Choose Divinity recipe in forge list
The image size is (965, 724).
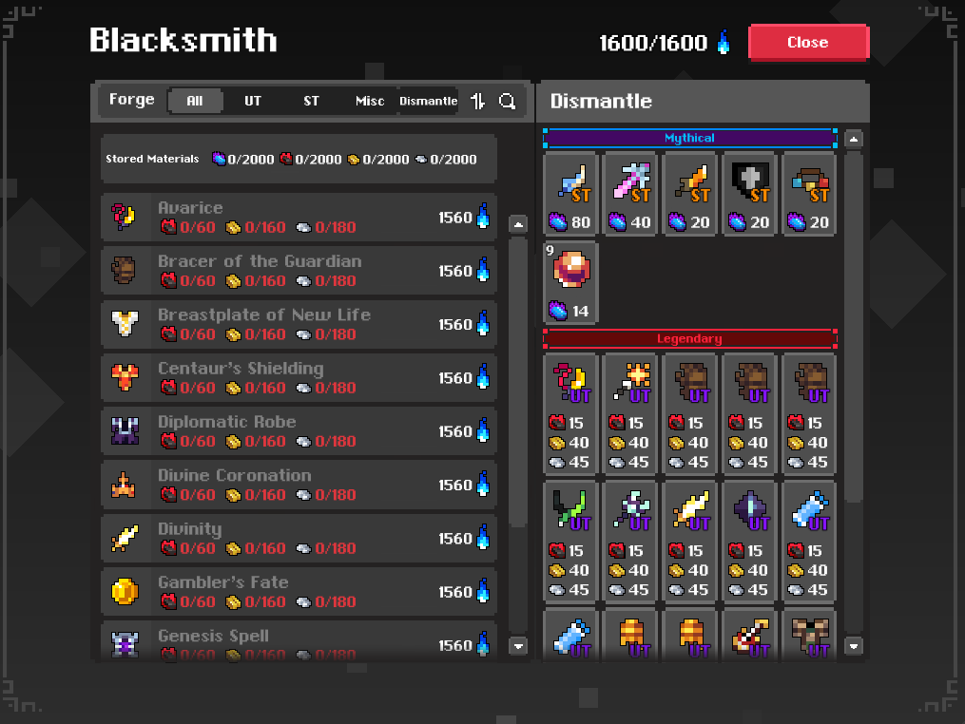(x=299, y=538)
